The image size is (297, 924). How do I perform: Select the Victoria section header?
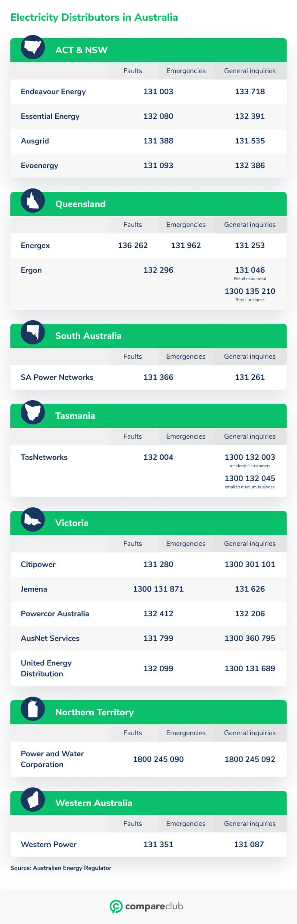coord(148,523)
